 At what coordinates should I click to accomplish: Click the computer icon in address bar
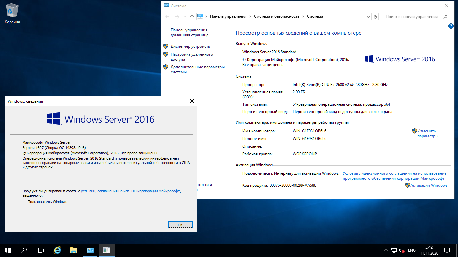tap(201, 16)
